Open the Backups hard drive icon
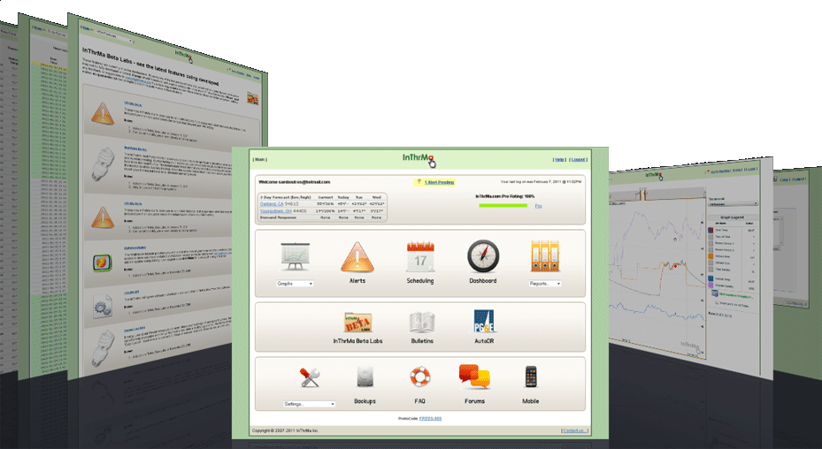This screenshot has width=822, height=449. pos(365,377)
